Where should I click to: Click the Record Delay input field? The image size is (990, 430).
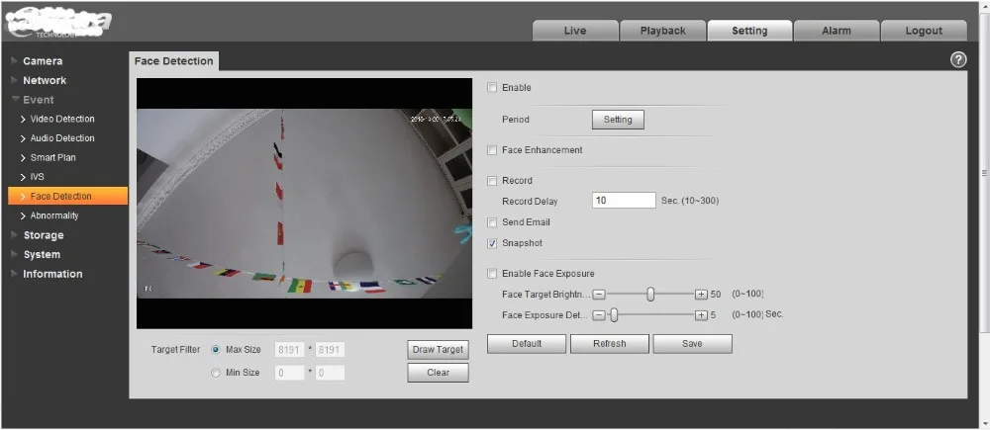(624, 201)
